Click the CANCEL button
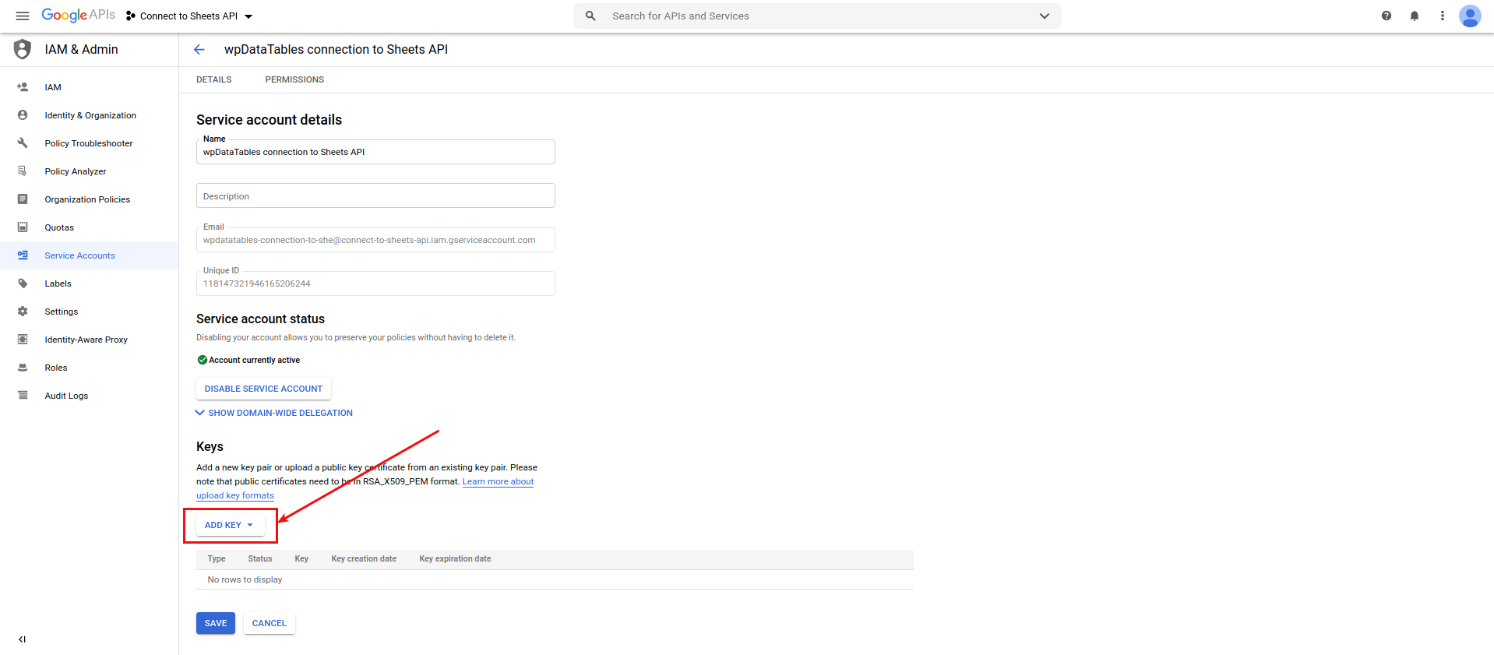Screen dimensions: 1494x655 point(270,623)
